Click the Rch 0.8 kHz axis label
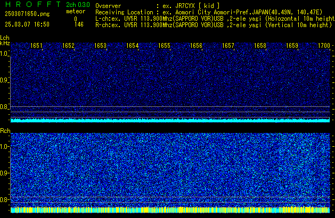 (x=4, y=199)
